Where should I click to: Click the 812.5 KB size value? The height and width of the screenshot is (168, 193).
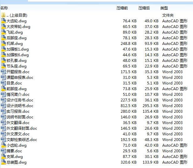(x=128, y=106)
